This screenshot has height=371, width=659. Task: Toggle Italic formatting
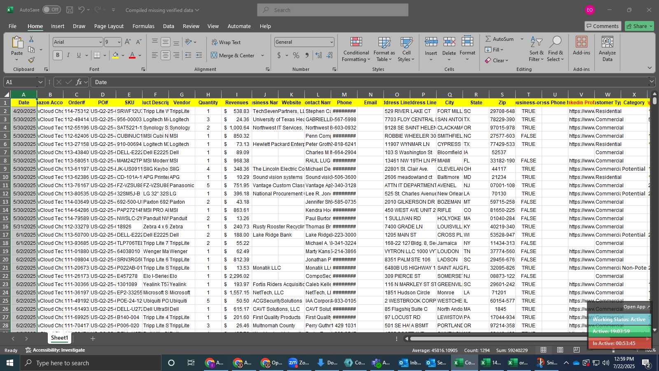pyautogui.click(x=68, y=55)
